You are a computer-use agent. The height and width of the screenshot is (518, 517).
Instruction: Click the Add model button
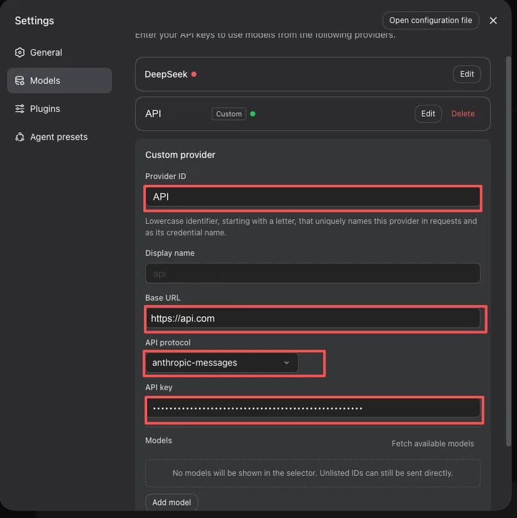click(x=171, y=502)
